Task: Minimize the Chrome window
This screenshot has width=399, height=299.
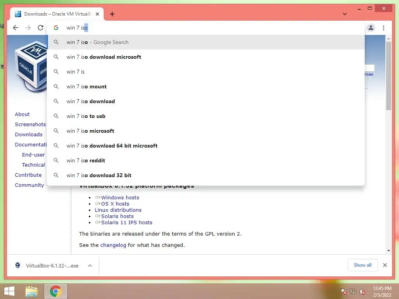Action: coord(359,9)
